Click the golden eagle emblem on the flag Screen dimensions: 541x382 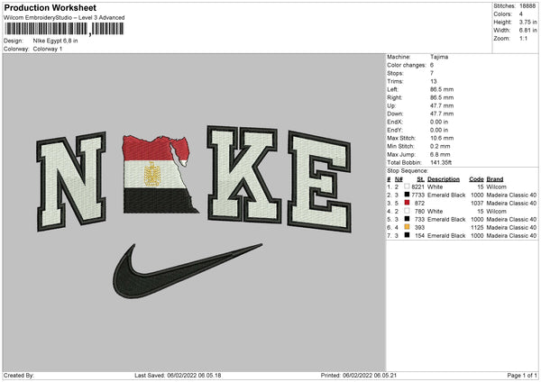click(152, 175)
